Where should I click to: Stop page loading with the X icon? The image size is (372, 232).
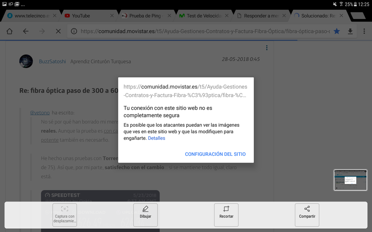(58, 31)
